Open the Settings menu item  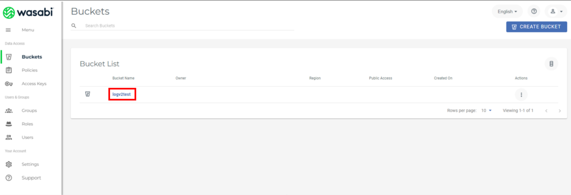tap(30, 164)
